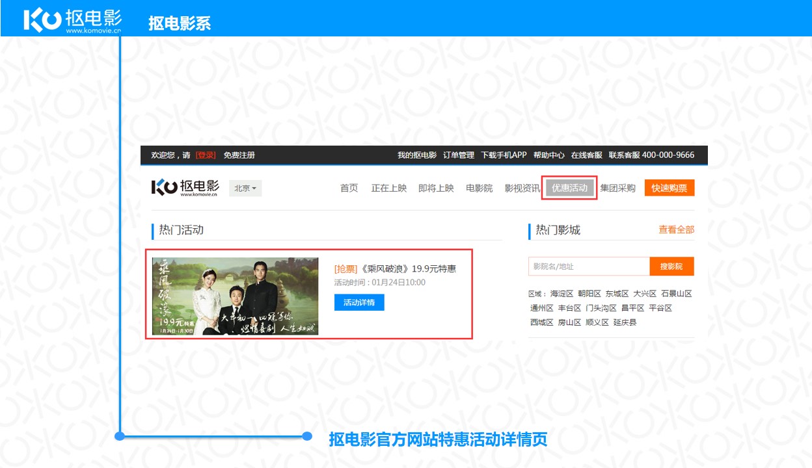Click the [抢票]《乘风破浪》19.9元特惠 title

[395, 268]
